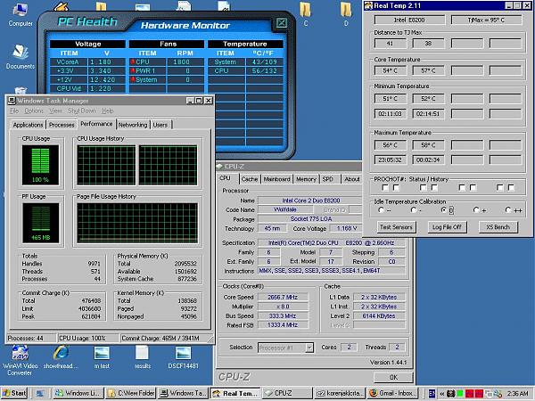Viewport: 535px width, 401px height.
Task: Switch to Users tab in Task Manager
Action: pyautogui.click(x=160, y=125)
